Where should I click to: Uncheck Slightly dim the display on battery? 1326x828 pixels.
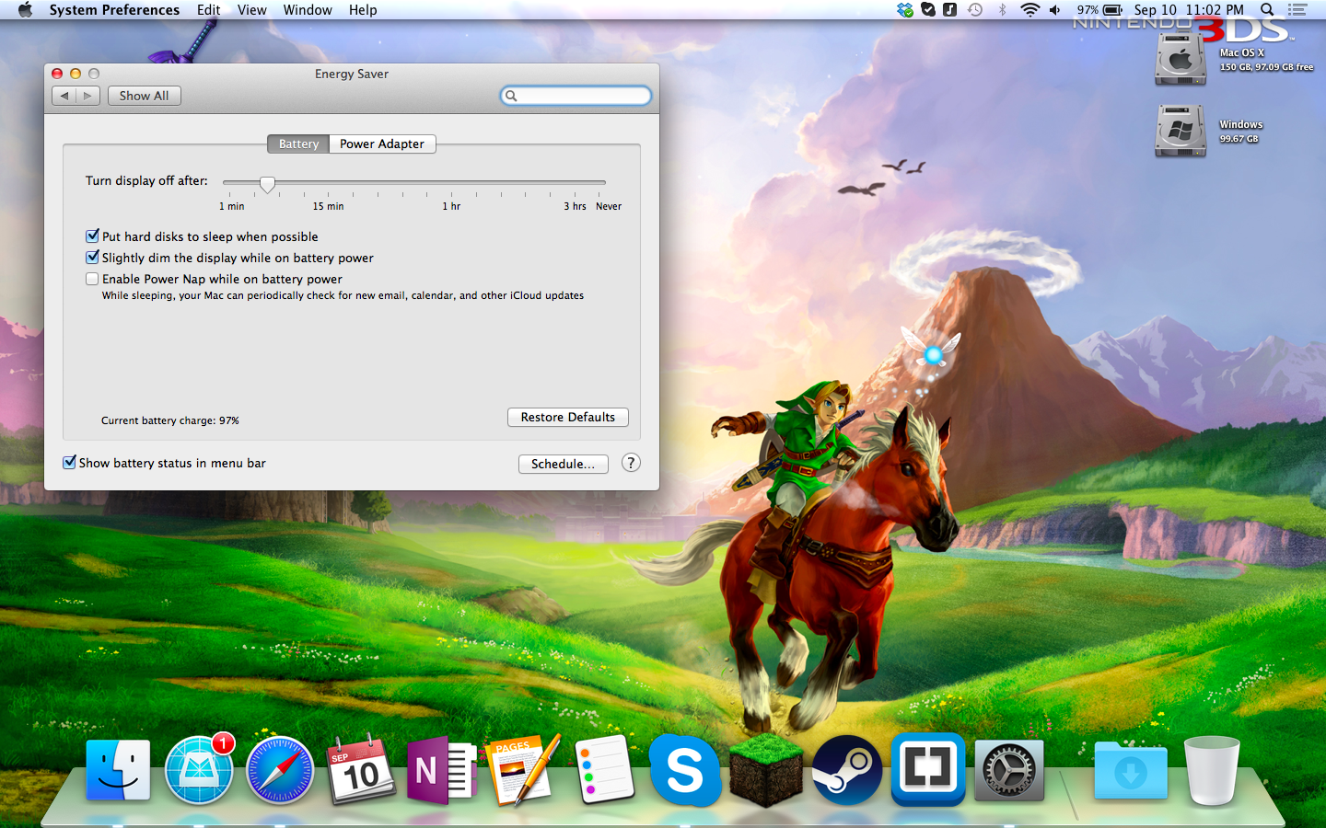pyautogui.click(x=92, y=258)
